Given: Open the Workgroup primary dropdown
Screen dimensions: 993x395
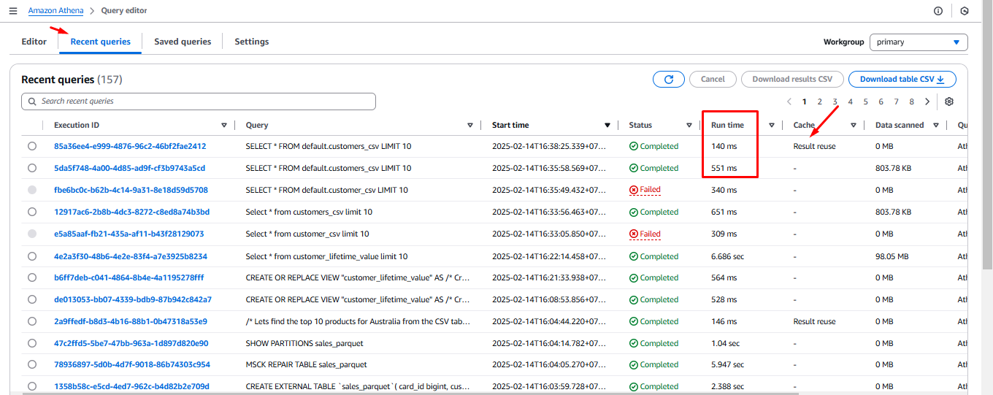Looking at the screenshot, I should point(918,42).
